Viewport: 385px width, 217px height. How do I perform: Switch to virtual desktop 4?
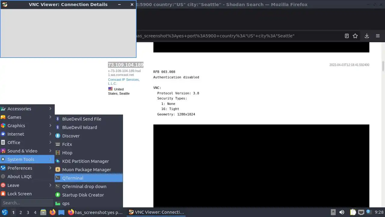point(35,212)
